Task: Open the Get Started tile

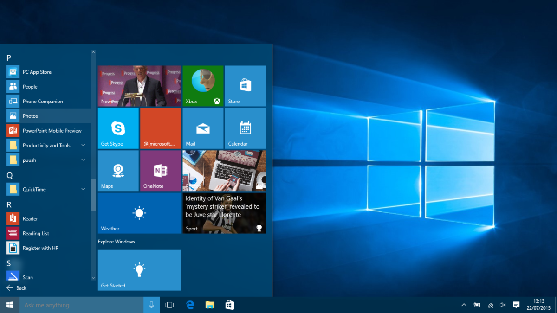Action: pos(139,270)
